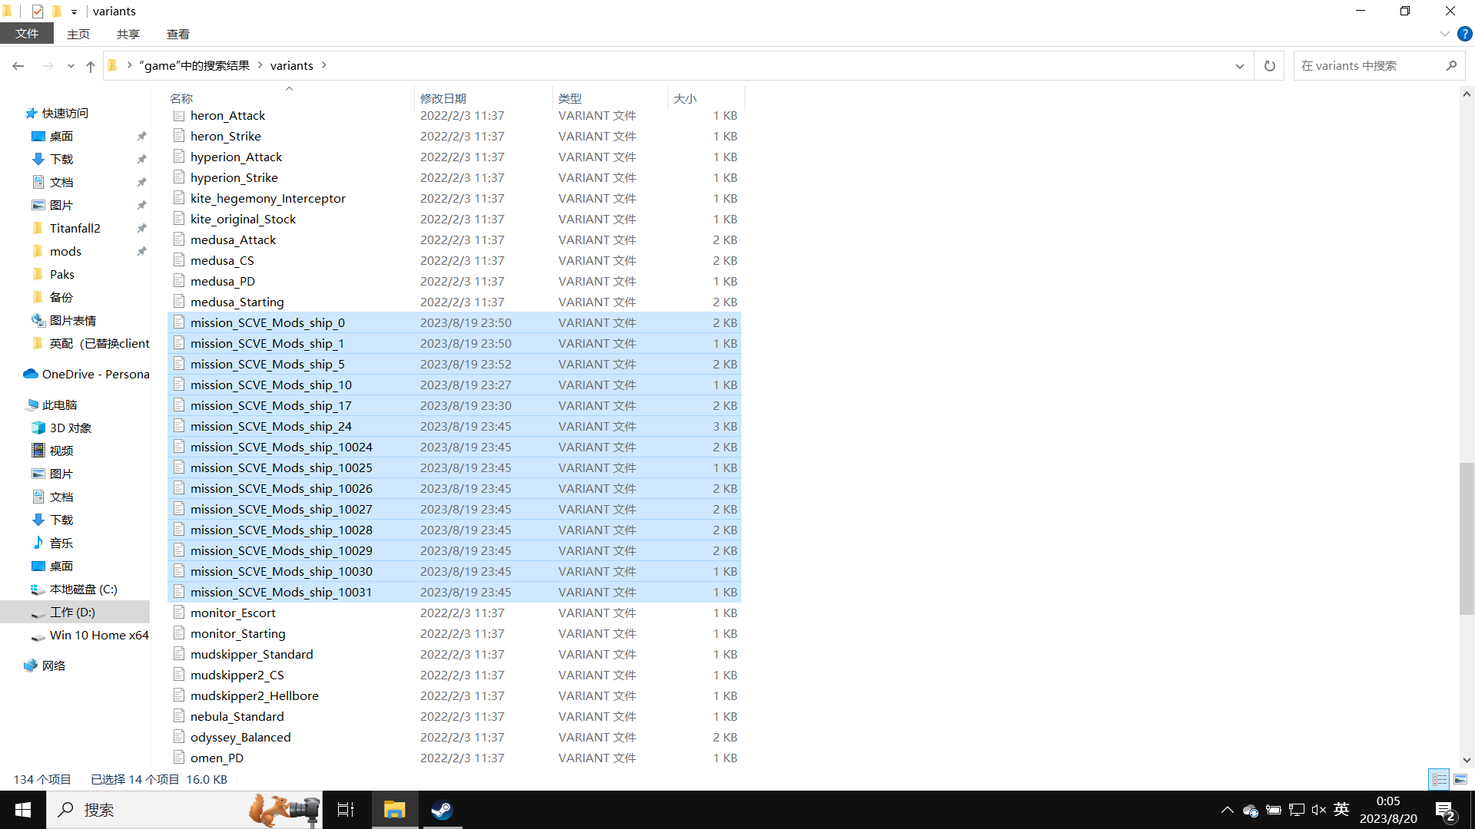1475x829 pixels.
Task: Click the back navigation arrow
Action: pyautogui.click(x=18, y=66)
